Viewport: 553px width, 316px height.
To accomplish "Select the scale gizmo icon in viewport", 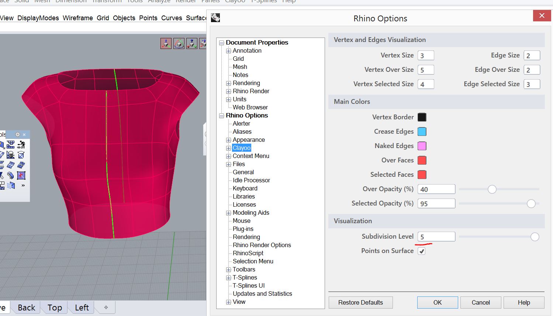I will (x=191, y=43).
